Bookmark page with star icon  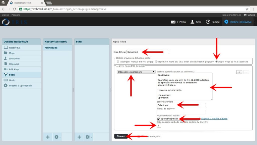point(247,9)
